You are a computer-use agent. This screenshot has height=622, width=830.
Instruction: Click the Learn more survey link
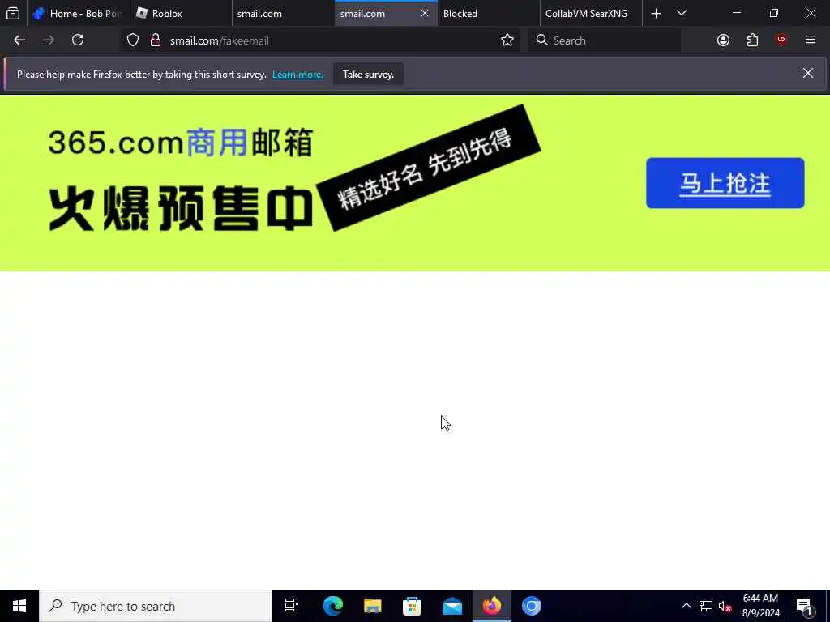coord(297,75)
